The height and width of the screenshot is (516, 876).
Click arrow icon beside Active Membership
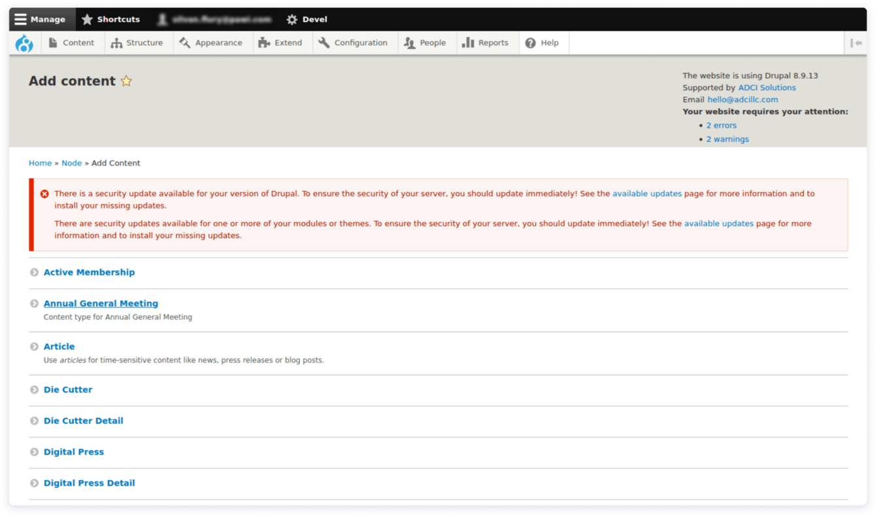click(x=34, y=272)
